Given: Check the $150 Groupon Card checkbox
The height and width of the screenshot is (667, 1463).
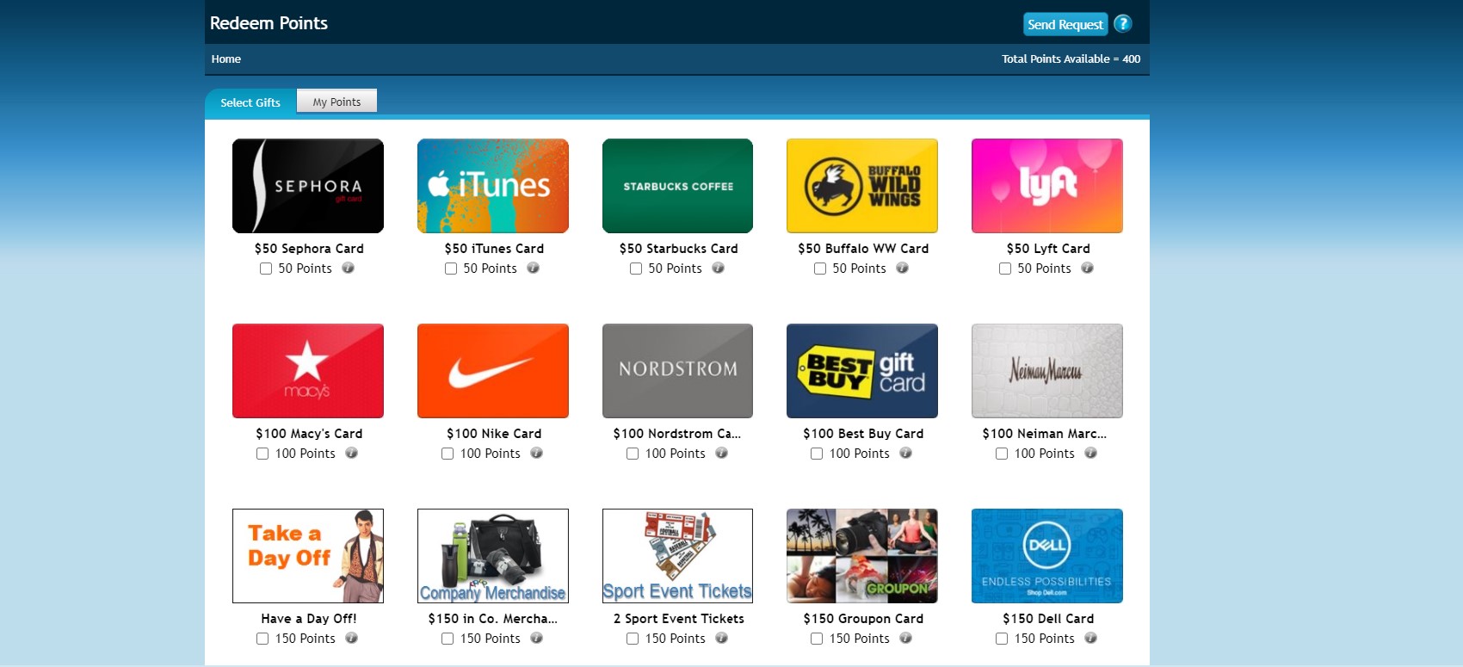Looking at the screenshot, I should click(x=817, y=639).
